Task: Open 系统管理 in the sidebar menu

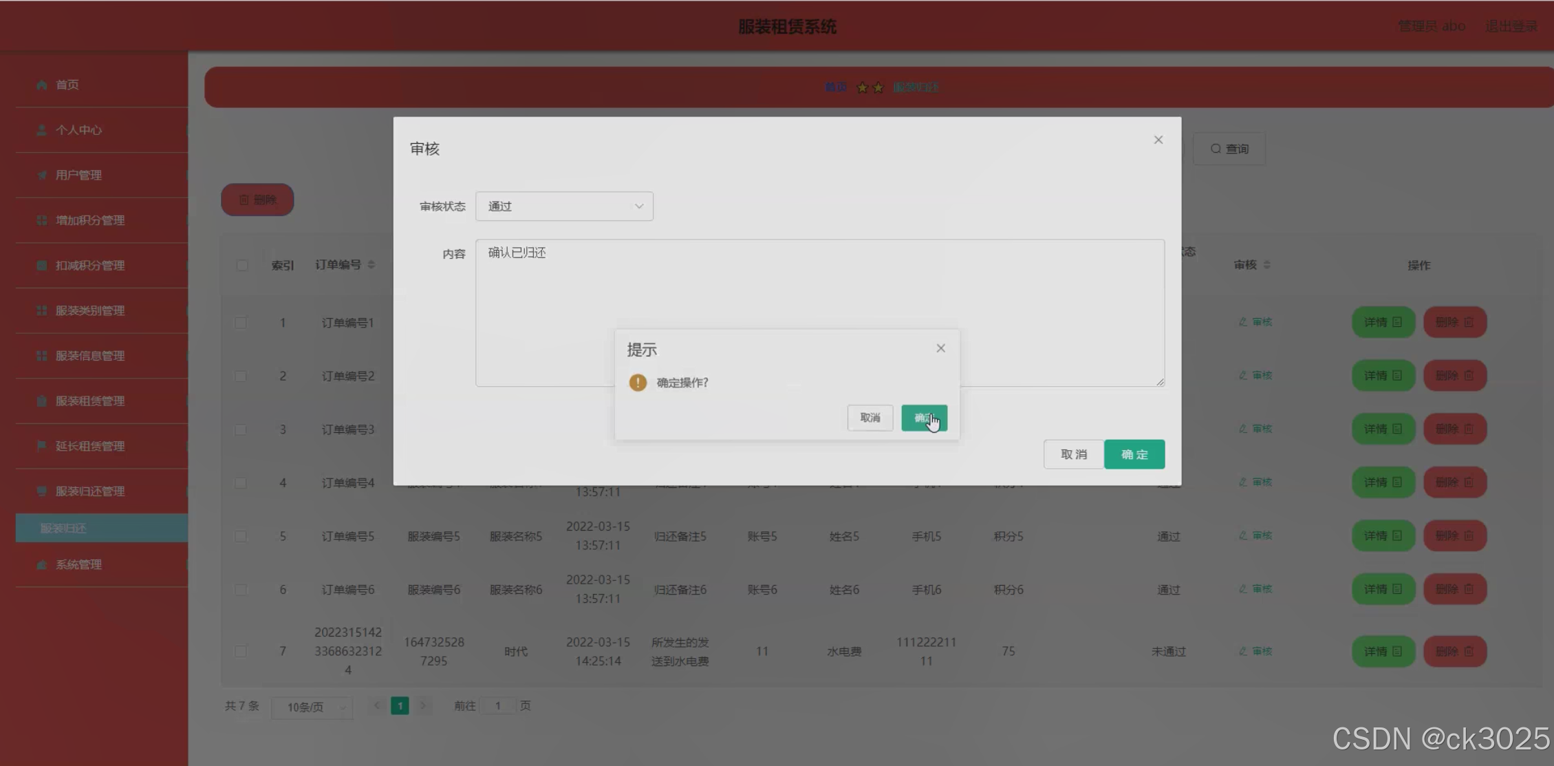Action: point(78,564)
